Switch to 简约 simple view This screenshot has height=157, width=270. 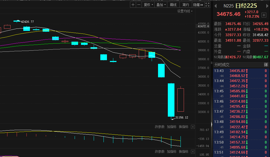[186, 5]
